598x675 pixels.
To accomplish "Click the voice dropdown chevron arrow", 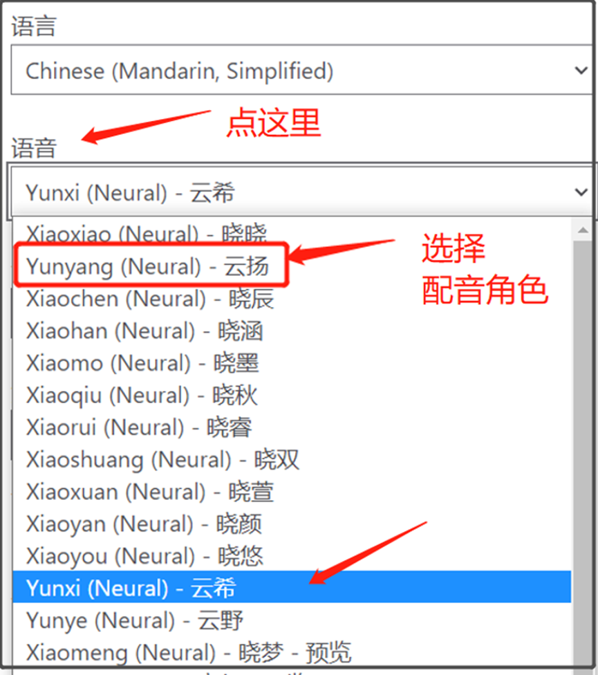I will 581,192.
